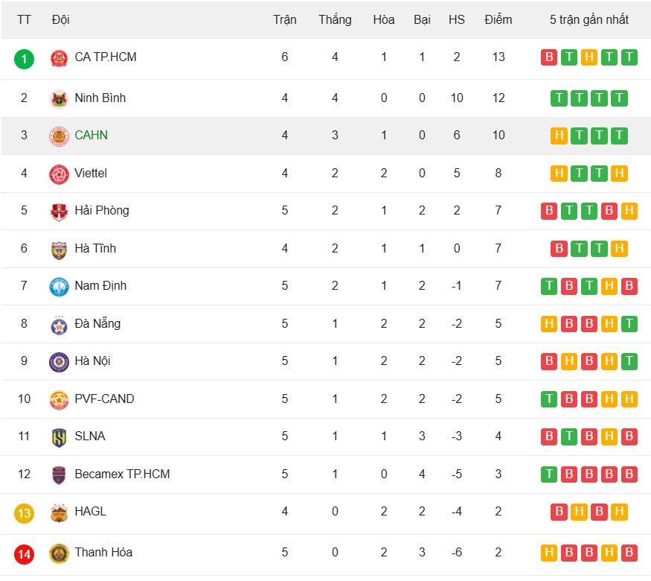
Task: Click the Ninh Bình team crest
Action: [x=59, y=98]
